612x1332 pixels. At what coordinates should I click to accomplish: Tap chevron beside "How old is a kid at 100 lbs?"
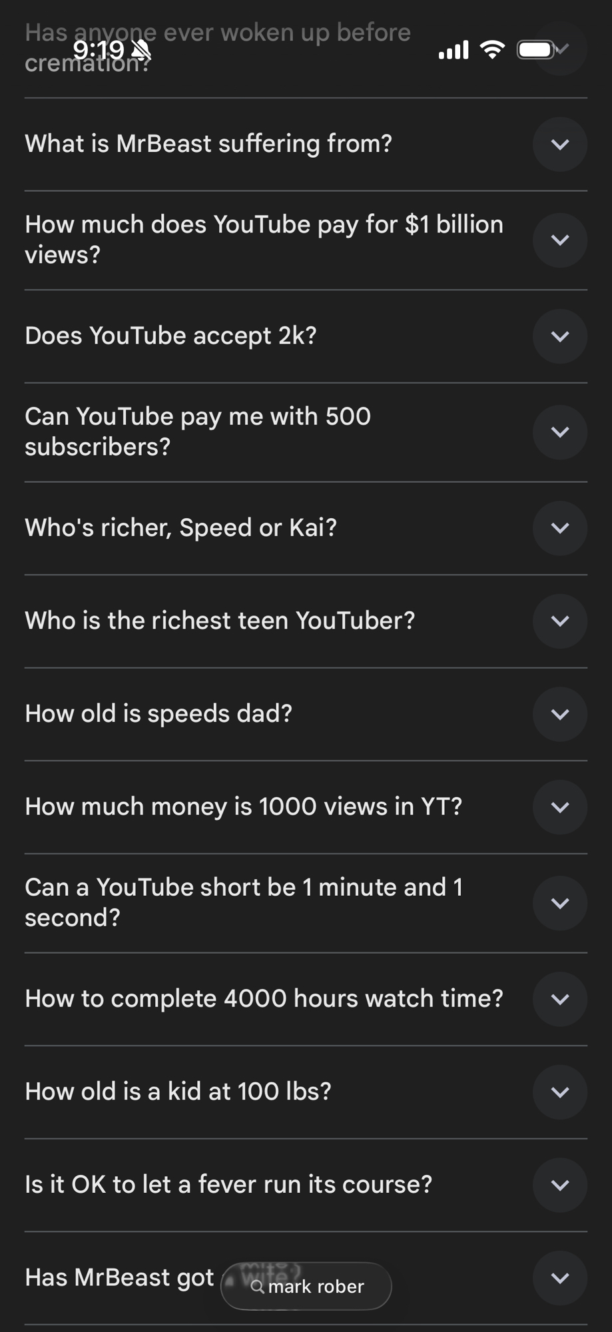click(560, 1092)
